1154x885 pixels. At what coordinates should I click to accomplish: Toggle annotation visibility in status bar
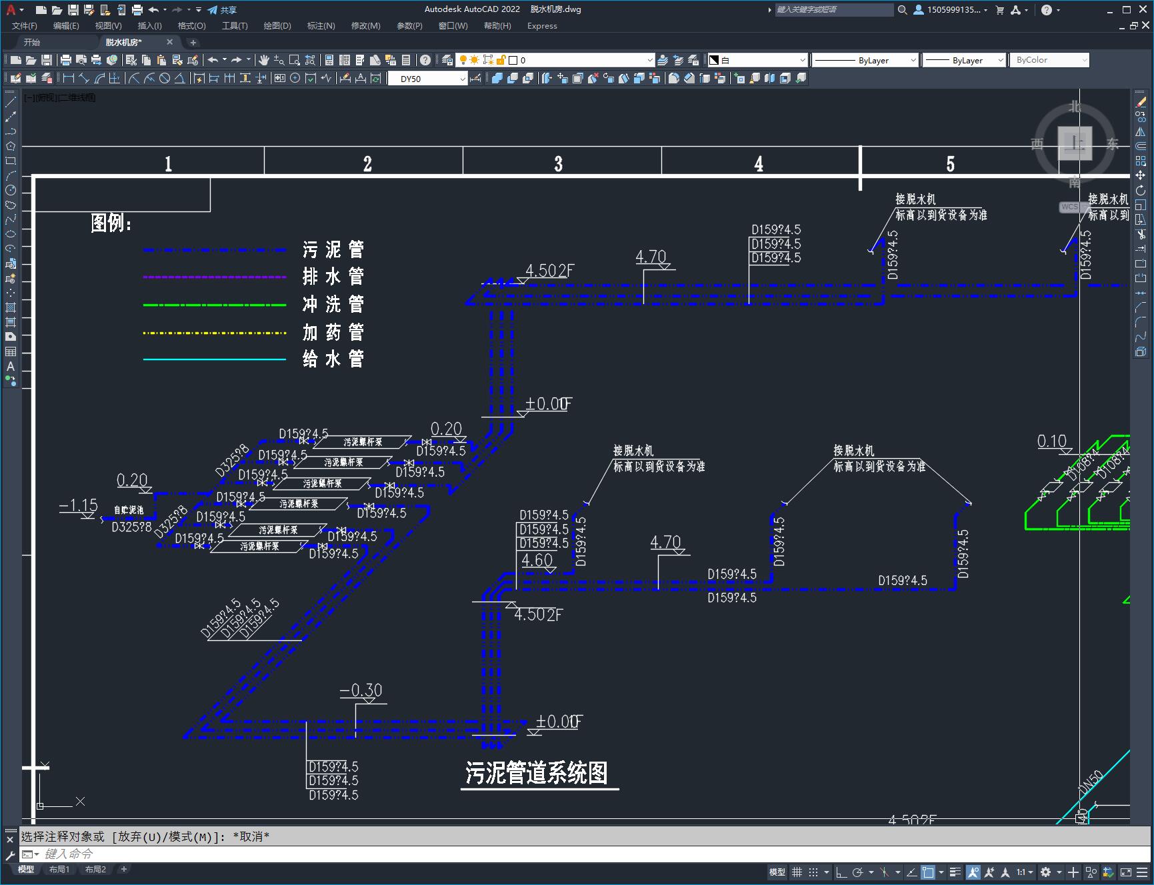[973, 872]
